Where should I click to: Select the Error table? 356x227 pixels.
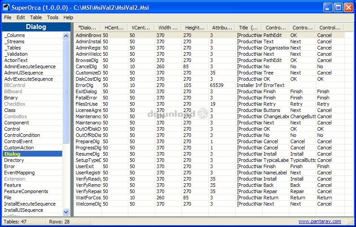33,166
